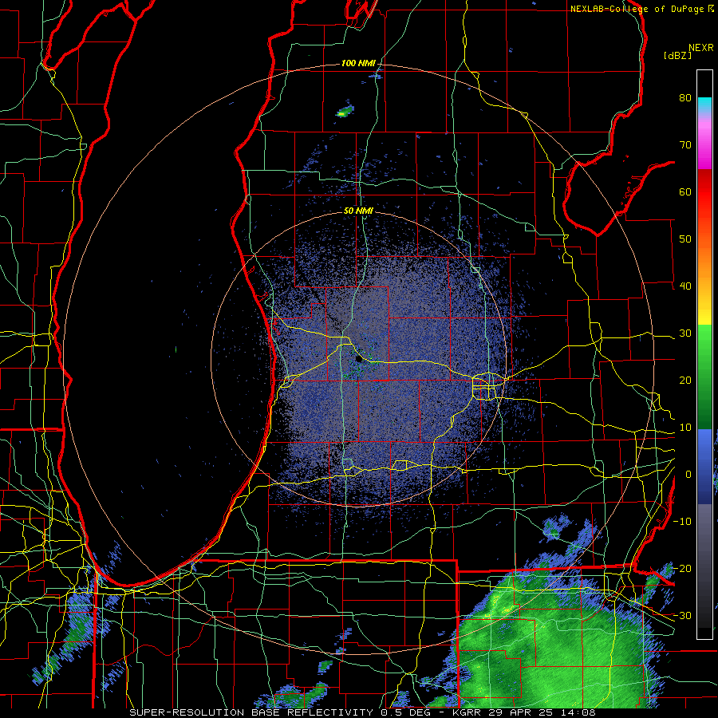Click the isolated green echo below the 100 NMI label
The width and height of the screenshot is (718, 718).
click(x=345, y=111)
